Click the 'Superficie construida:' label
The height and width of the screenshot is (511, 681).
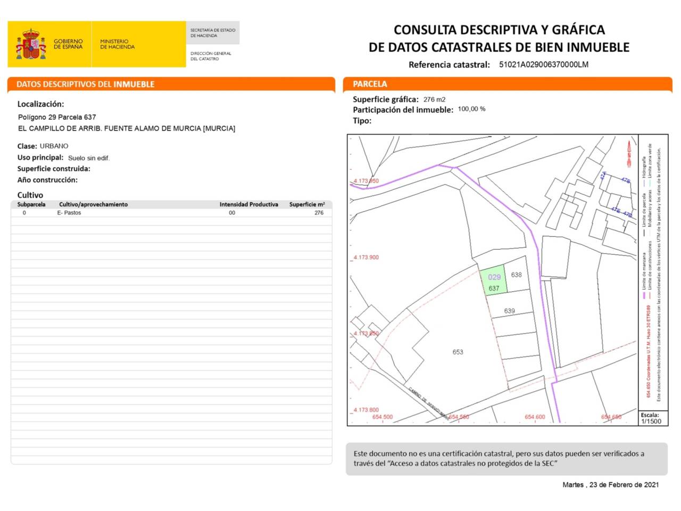click(x=54, y=169)
